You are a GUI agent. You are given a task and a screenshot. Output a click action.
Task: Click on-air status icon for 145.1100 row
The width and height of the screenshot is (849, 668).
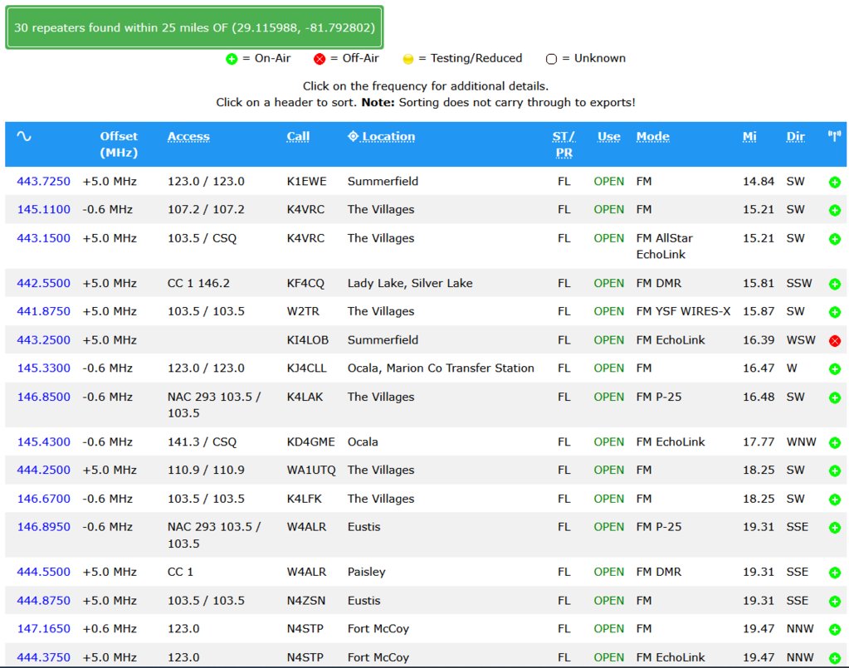point(834,211)
